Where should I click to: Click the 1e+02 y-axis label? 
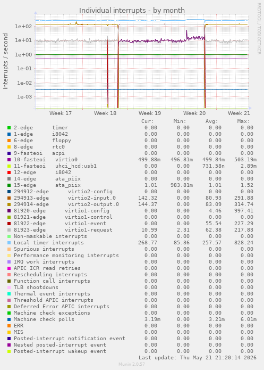click(23, 26)
